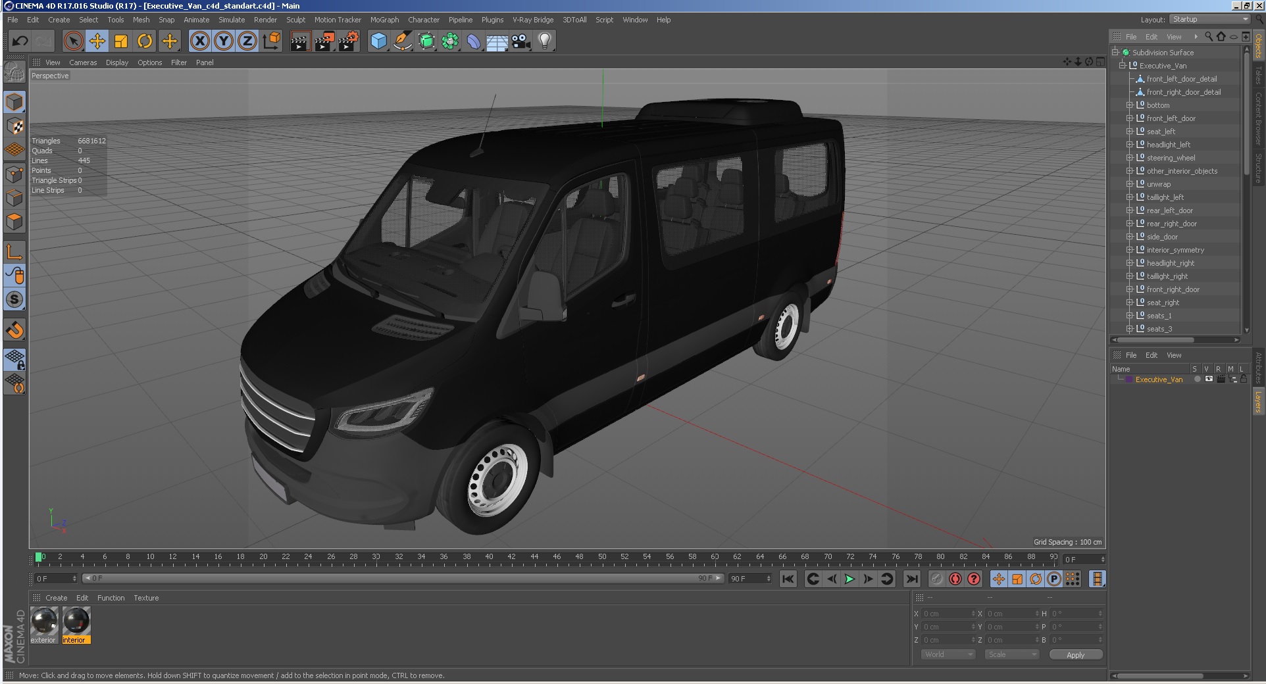The width and height of the screenshot is (1266, 684).
Task: Click frame 44 on timeline ruler
Action: pyautogui.click(x=534, y=557)
